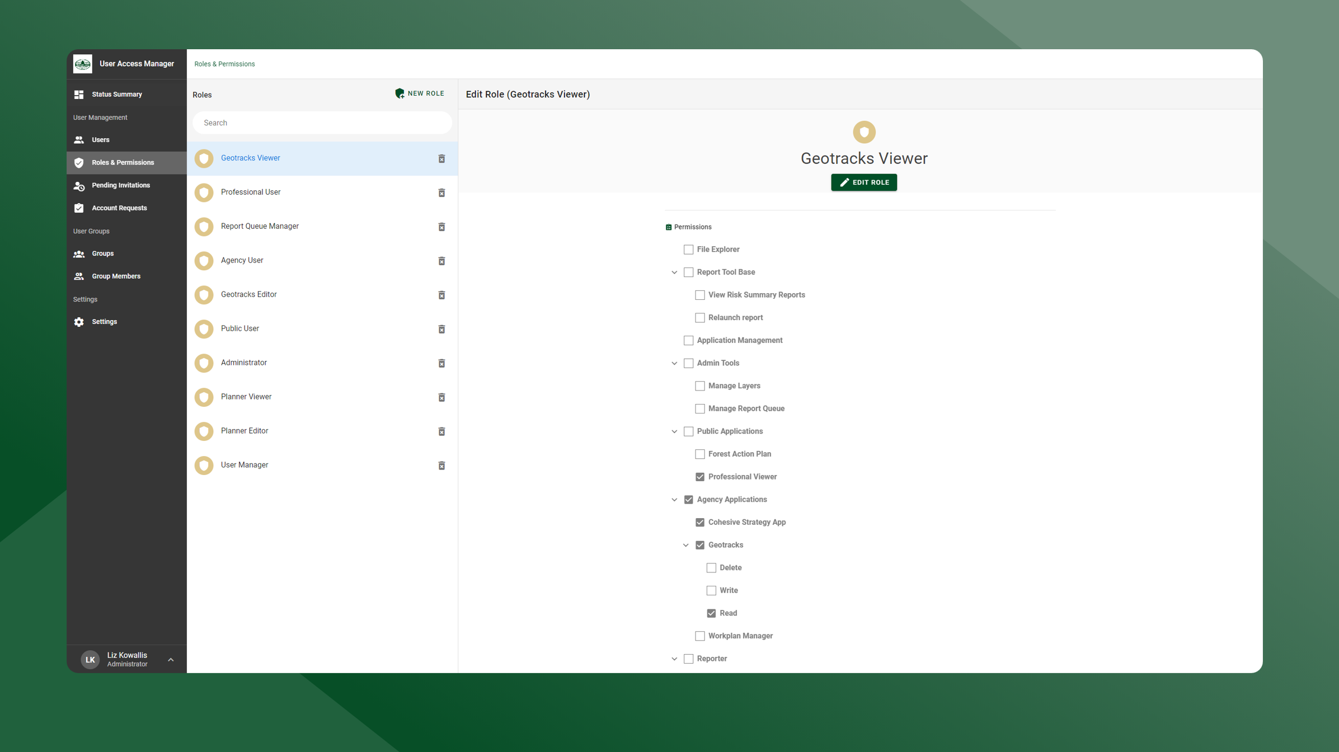This screenshot has height=752, width=1339.
Task: Click the shield icon beside Agency User
Action: tap(204, 261)
